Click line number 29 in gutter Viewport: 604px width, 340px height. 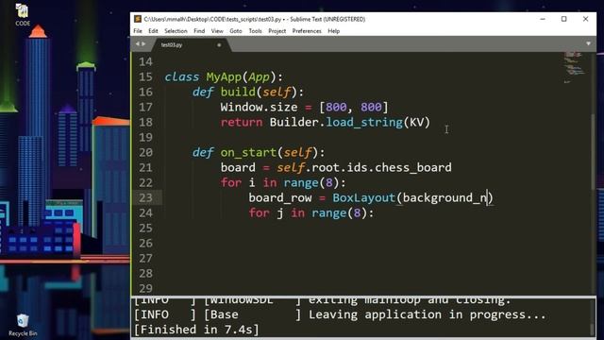click(145, 288)
